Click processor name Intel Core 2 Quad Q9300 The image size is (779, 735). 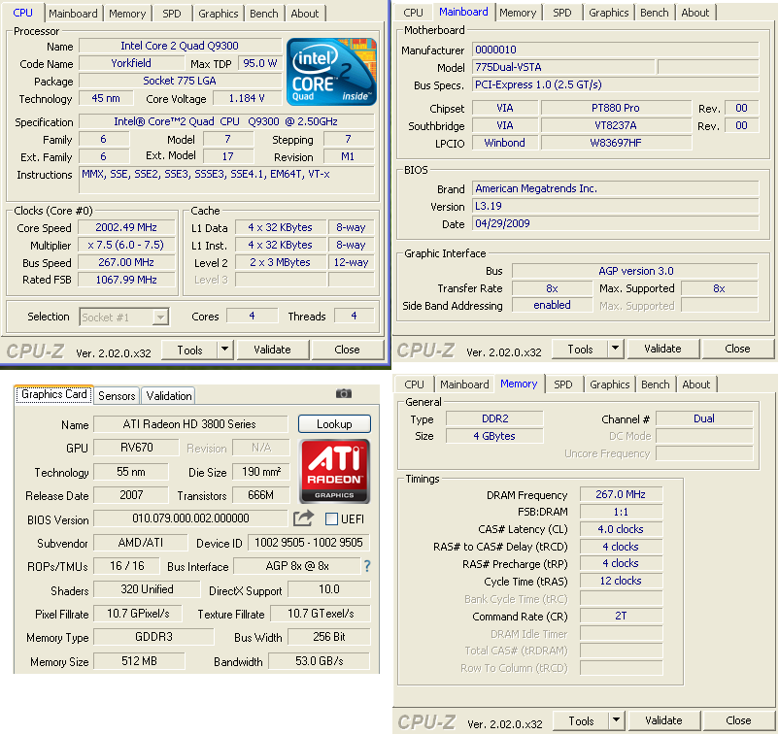pyautogui.click(x=180, y=46)
